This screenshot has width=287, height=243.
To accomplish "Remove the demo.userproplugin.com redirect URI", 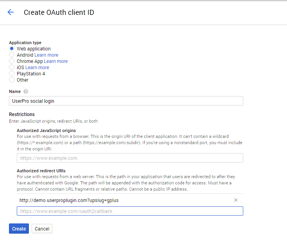I will click(235, 200).
